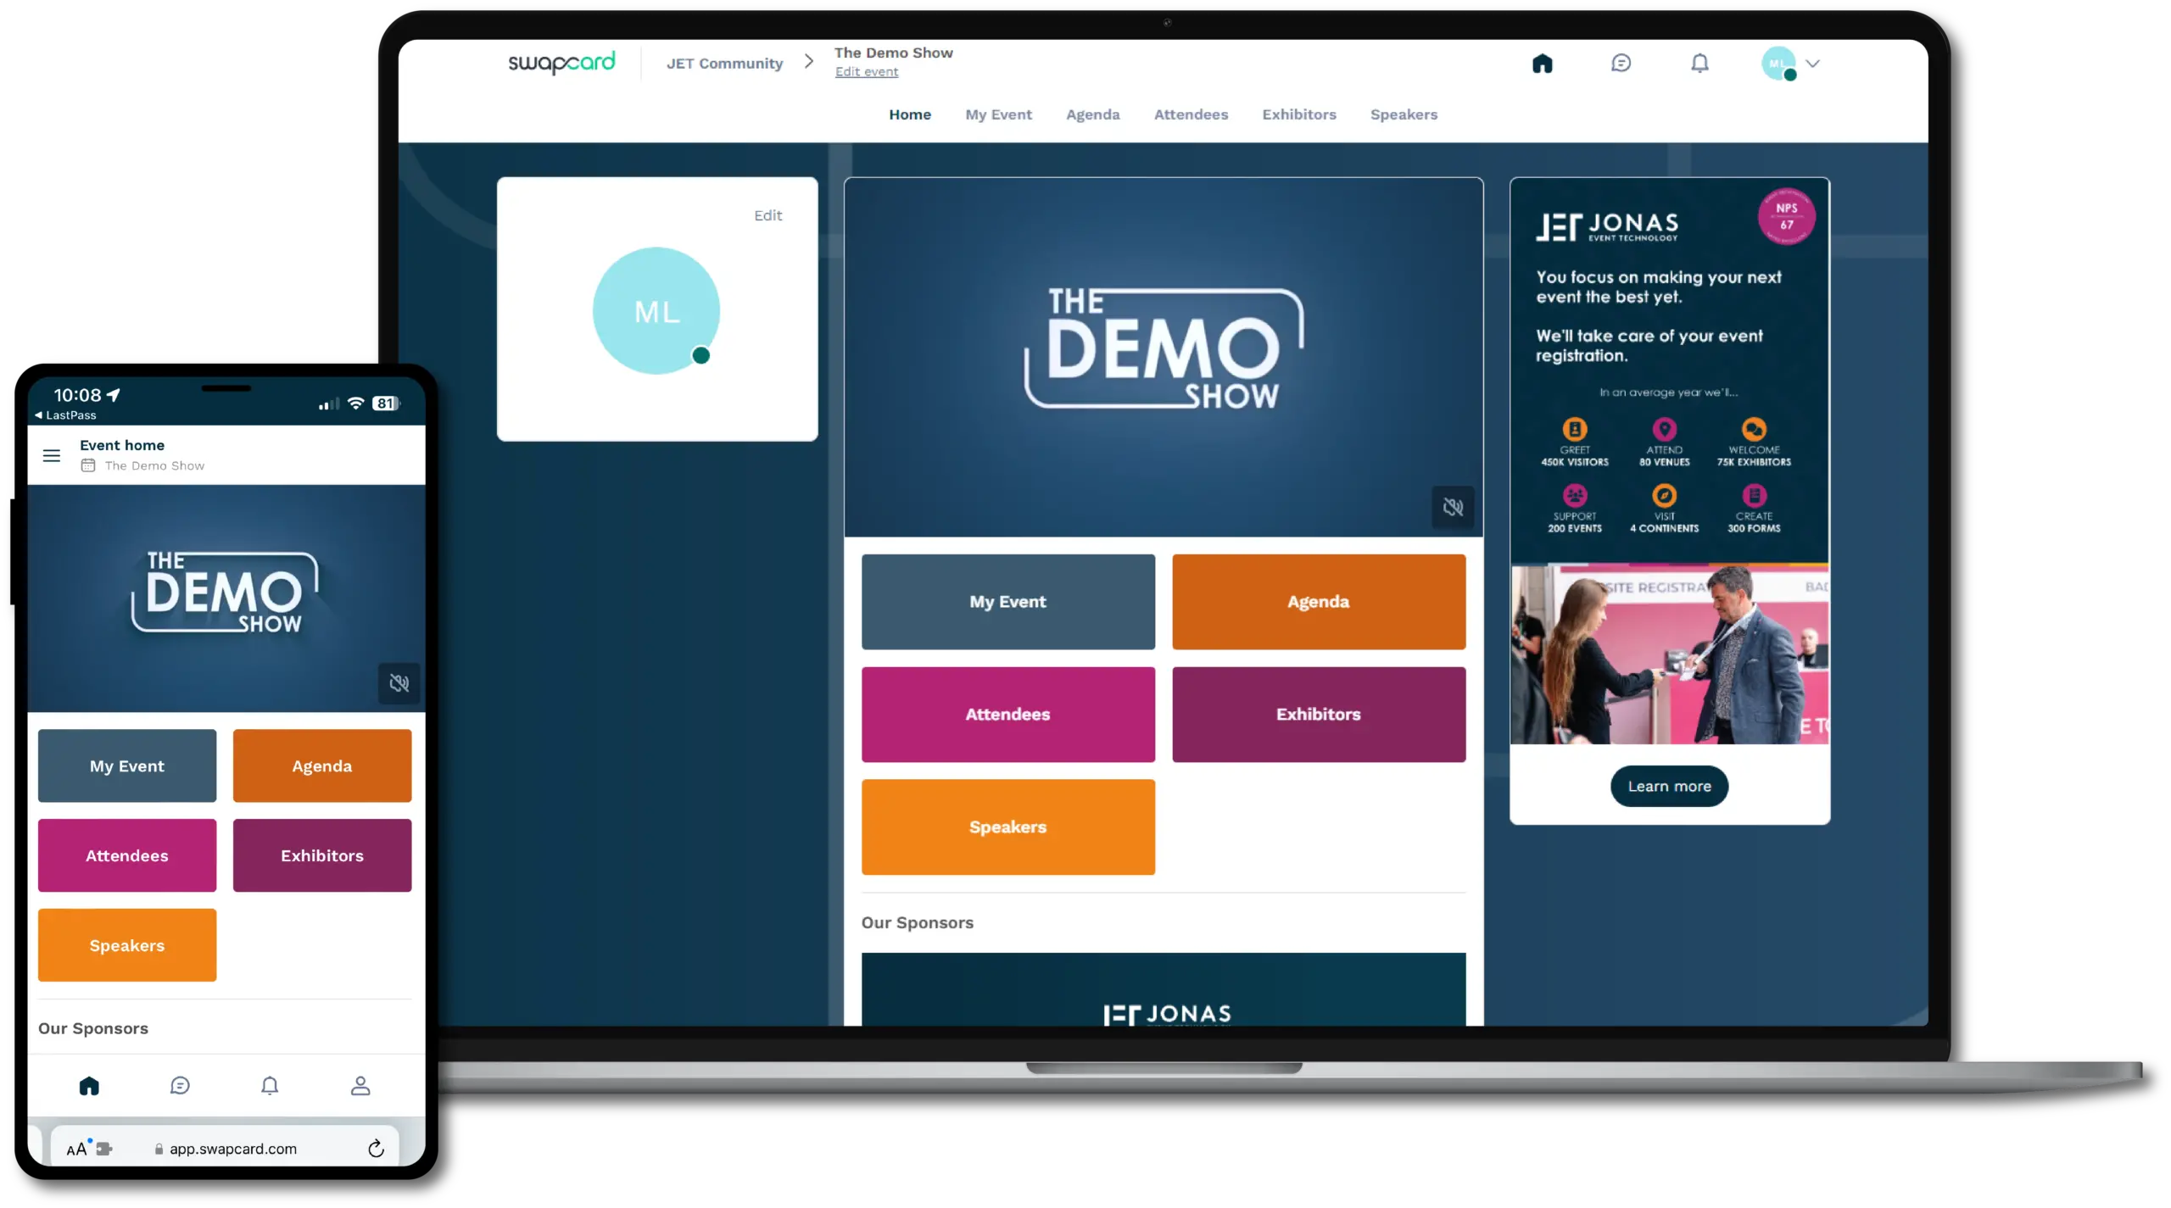The width and height of the screenshot is (2171, 1208).
Task: Open the Exhibitors tab in top navigation
Action: point(1298,114)
